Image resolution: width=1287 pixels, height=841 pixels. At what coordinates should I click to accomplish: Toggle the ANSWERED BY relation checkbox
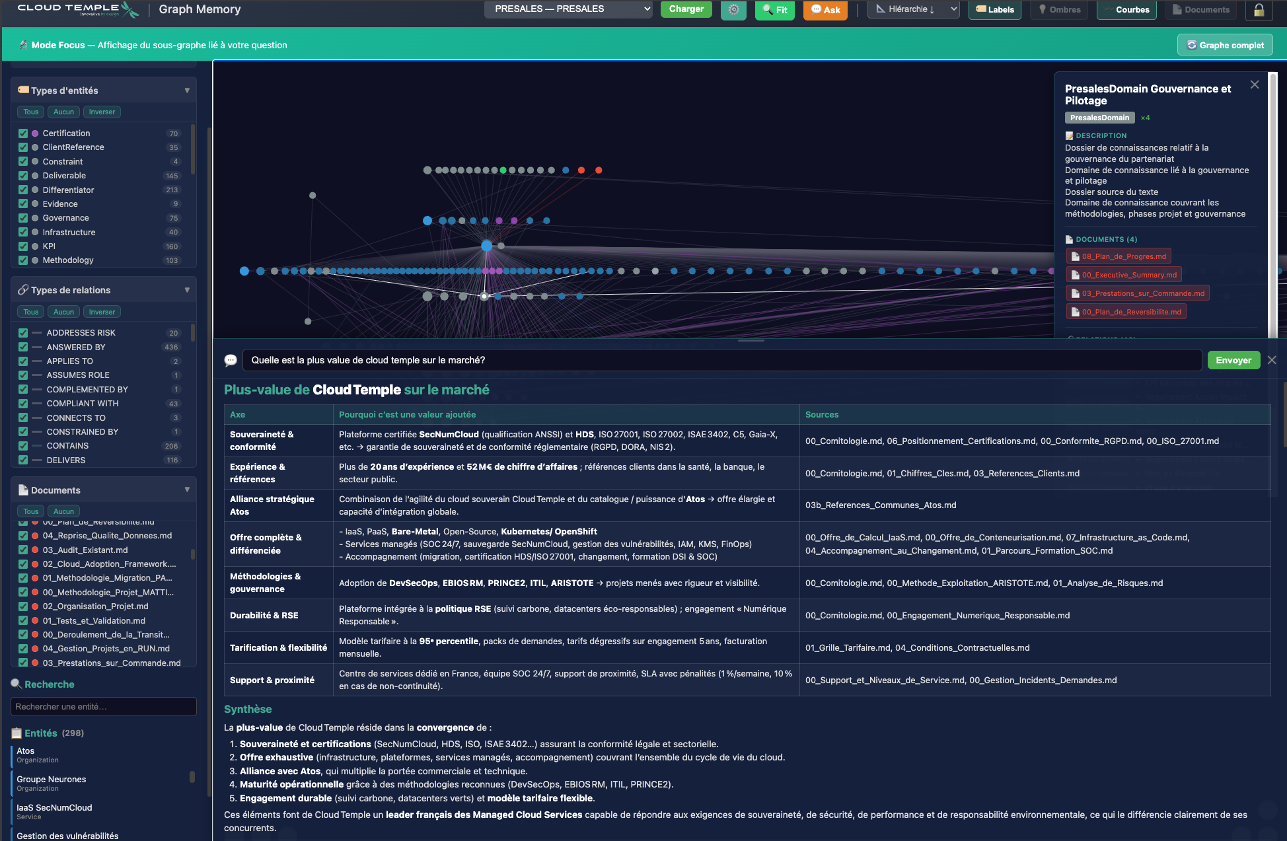[x=23, y=347]
